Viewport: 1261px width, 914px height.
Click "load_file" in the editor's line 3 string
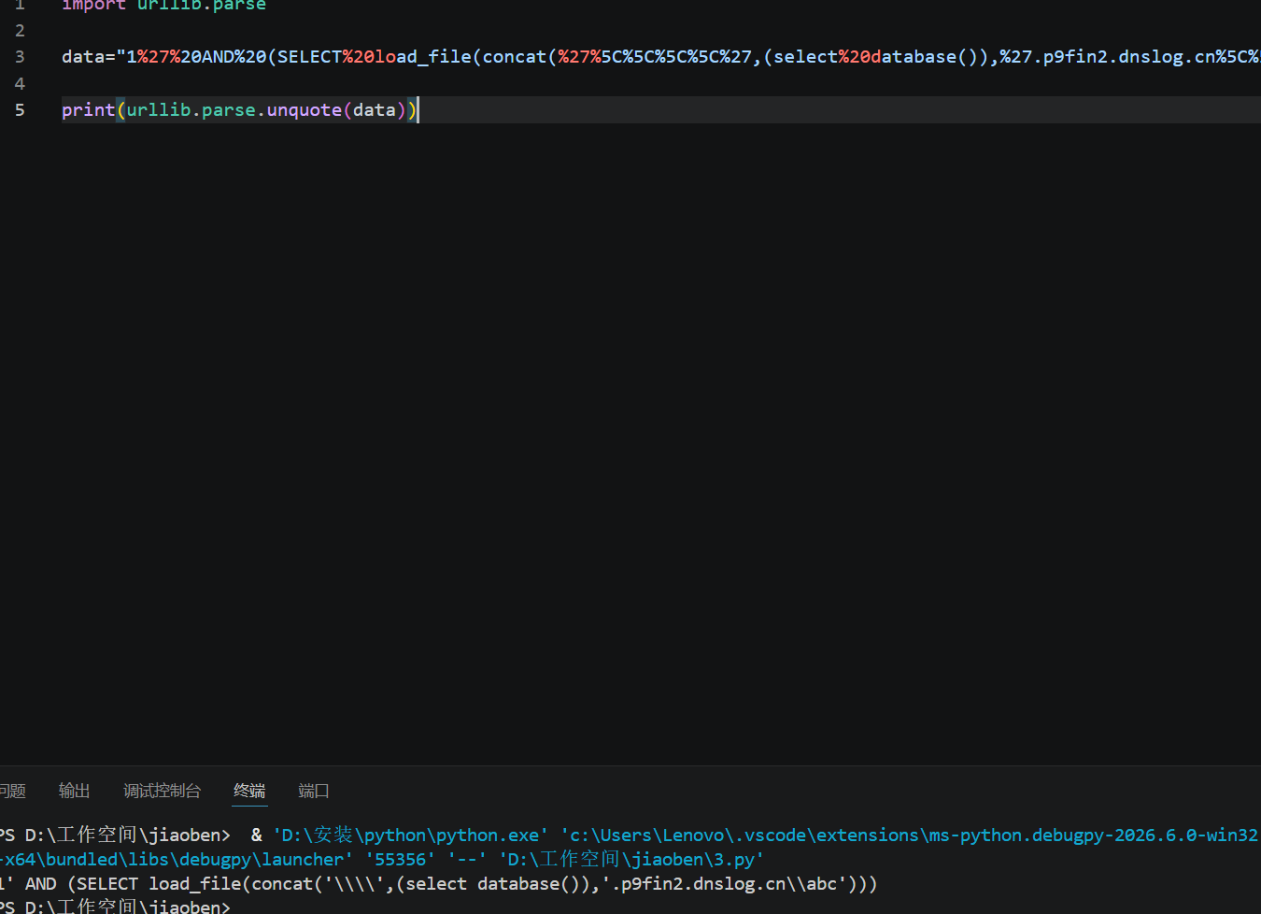coord(423,57)
